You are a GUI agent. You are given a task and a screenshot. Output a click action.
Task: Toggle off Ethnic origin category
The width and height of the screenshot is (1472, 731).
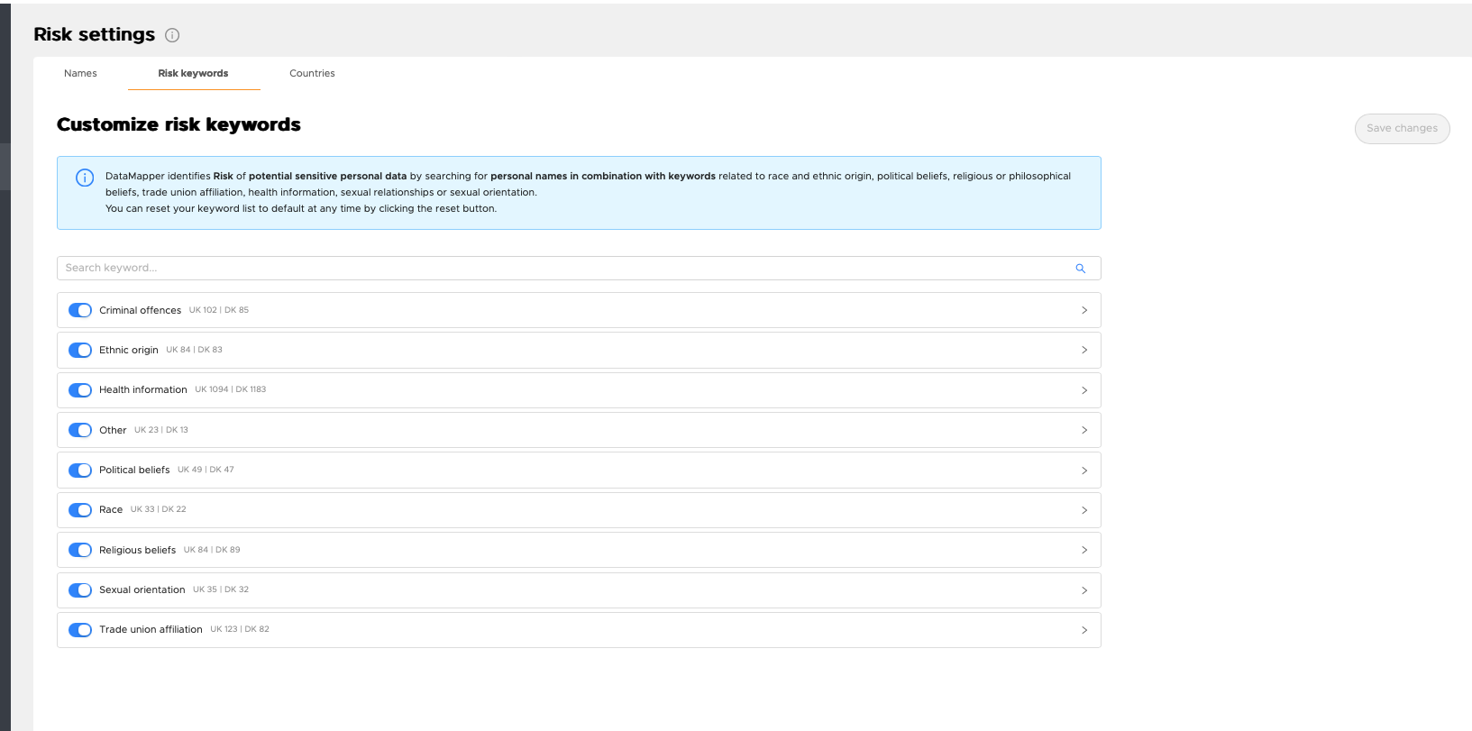coord(80,350)
